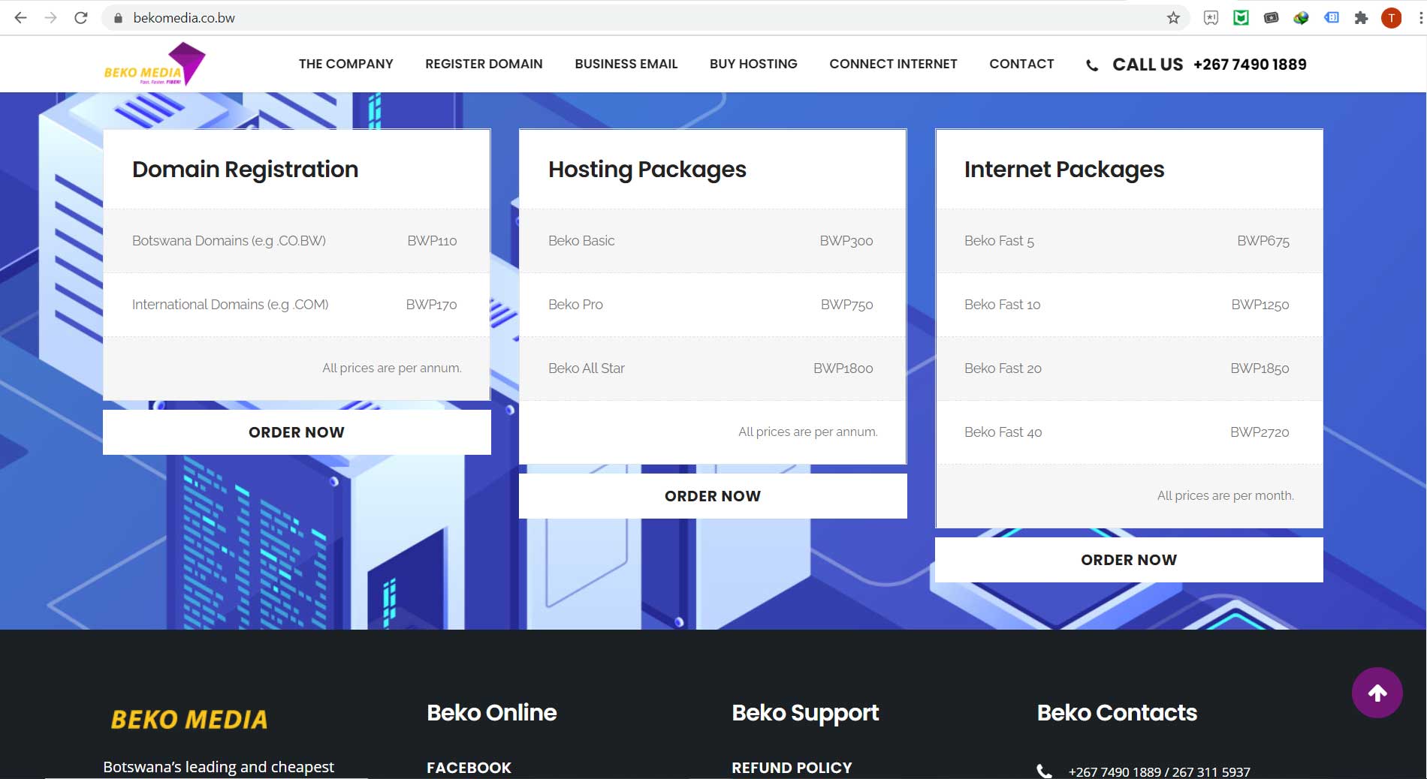Screen dimensions: 1427x779
Task: Open BUY HOSTING menu item
Action: (x=753, y=64)
